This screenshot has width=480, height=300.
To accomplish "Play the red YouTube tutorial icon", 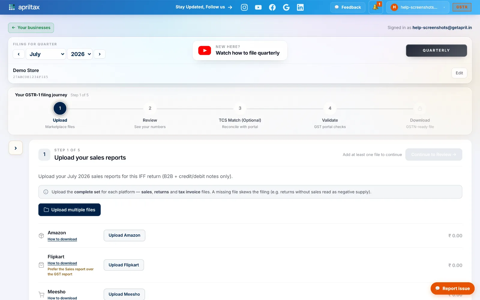I will [x=205, y=50].
